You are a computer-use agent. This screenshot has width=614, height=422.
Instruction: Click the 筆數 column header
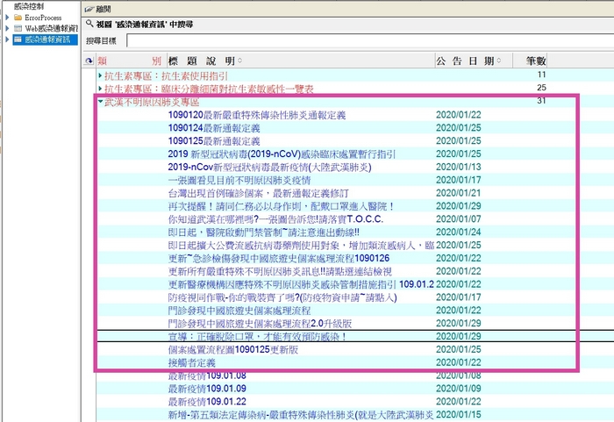click(x=536, y=61)
